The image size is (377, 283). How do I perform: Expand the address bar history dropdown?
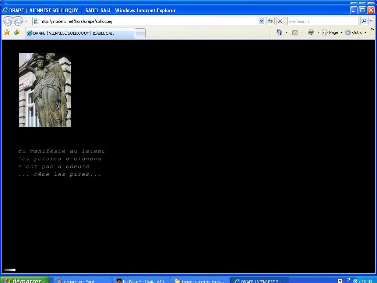[262, 21]
